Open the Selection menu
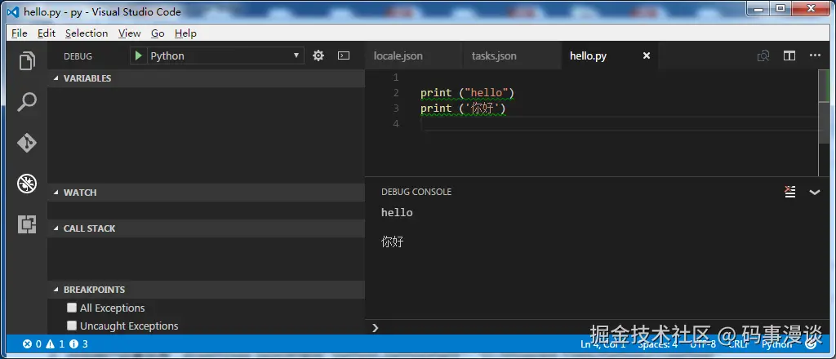The width and height of the screenshot is (836, 359). [87, 33]
